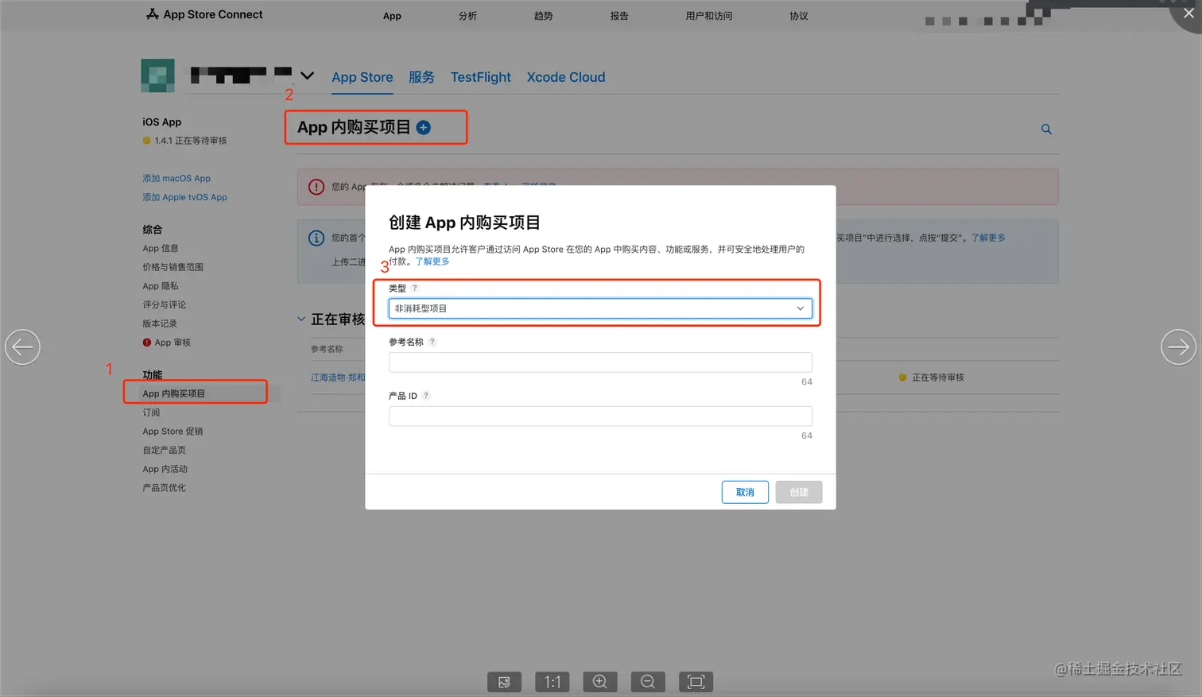Click 了解更多 link in the info banner

point(988,238)
